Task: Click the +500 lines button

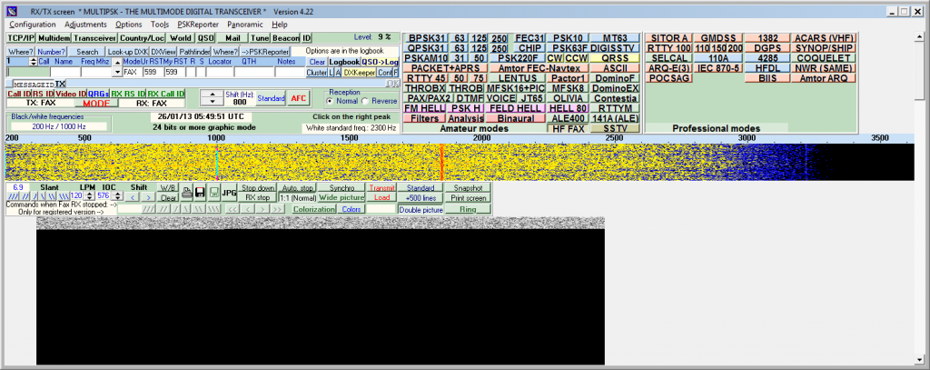Action: pos(420,197)
